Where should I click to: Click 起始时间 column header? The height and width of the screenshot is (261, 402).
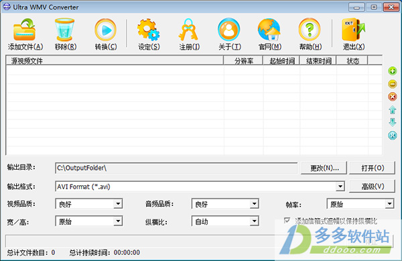tap(281, 61)
